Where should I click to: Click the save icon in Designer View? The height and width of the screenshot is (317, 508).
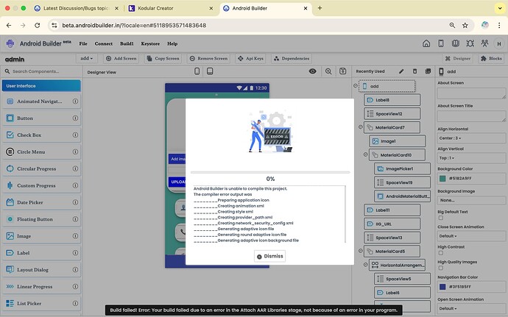(343, 71)
